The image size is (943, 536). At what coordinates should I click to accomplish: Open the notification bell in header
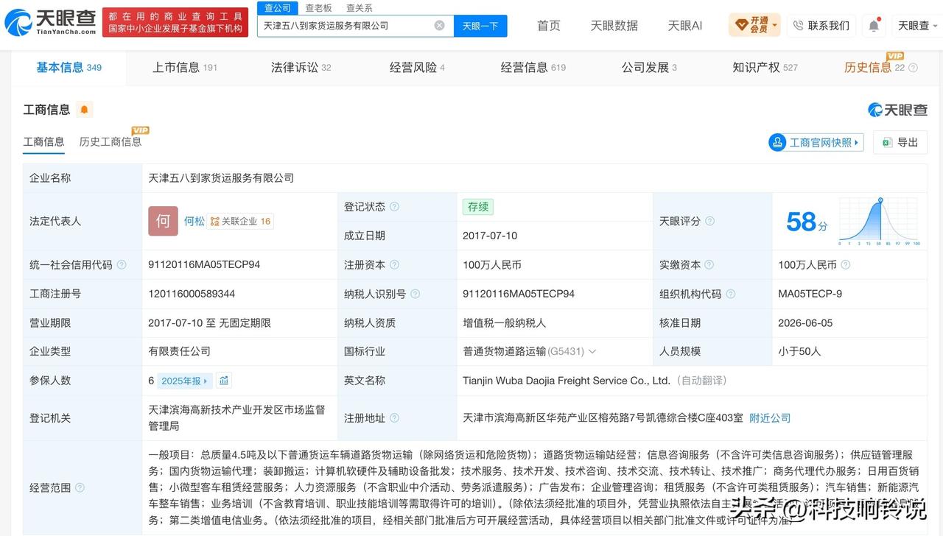[874, 26]
